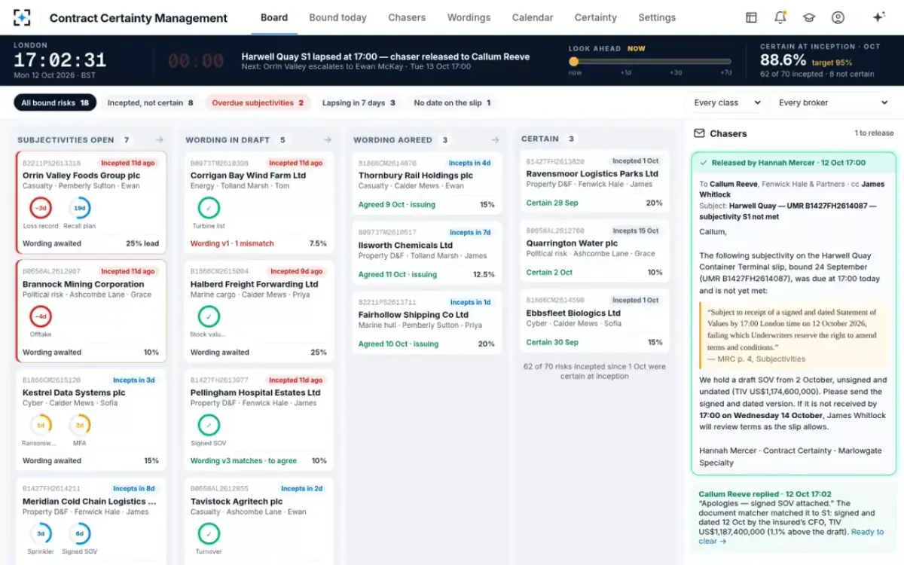
Task: Open the Thornbury Rail Holdings plc card
Action: (x=426, y=183)
